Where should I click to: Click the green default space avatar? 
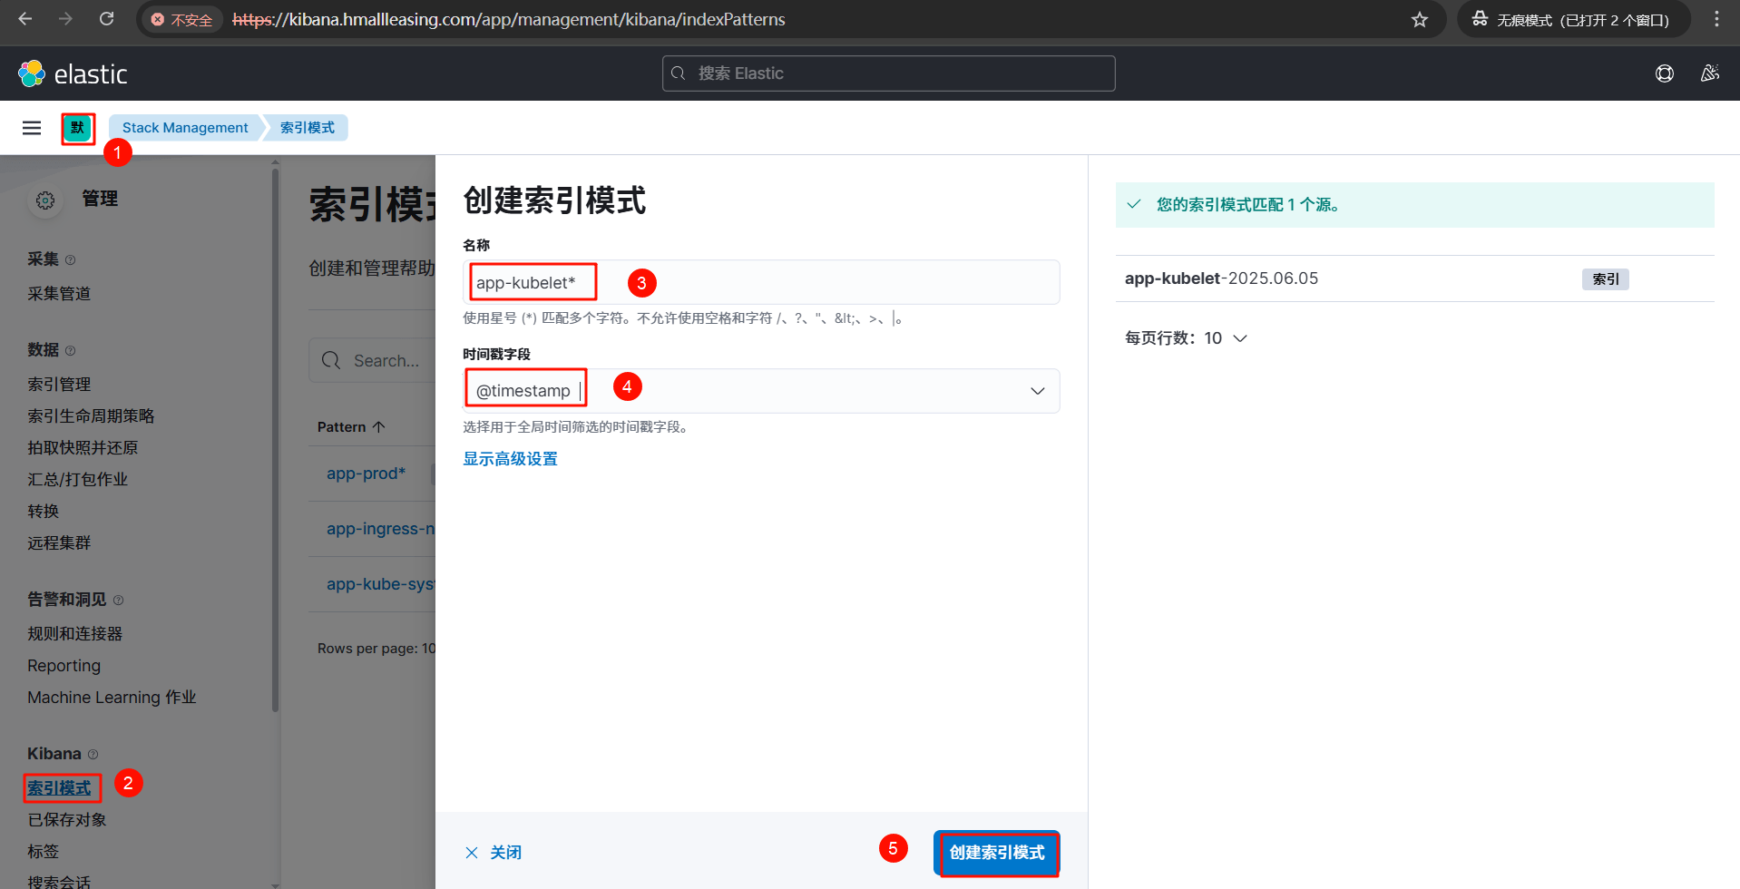[78, 128]
